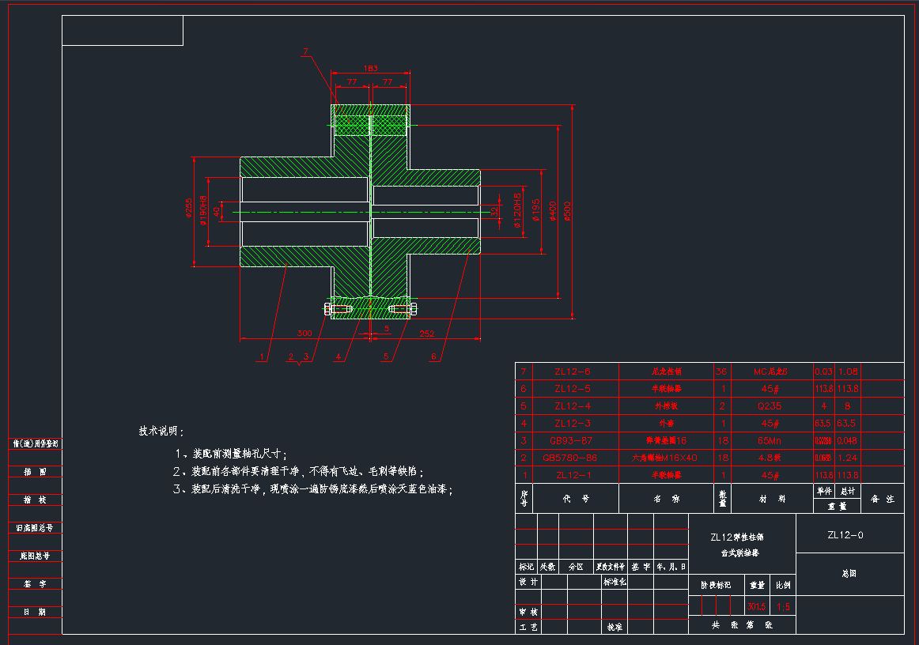Click the 183 overall width dimension
The height and width of the screenshot is (645, 919).
click(x=370, y=69)
